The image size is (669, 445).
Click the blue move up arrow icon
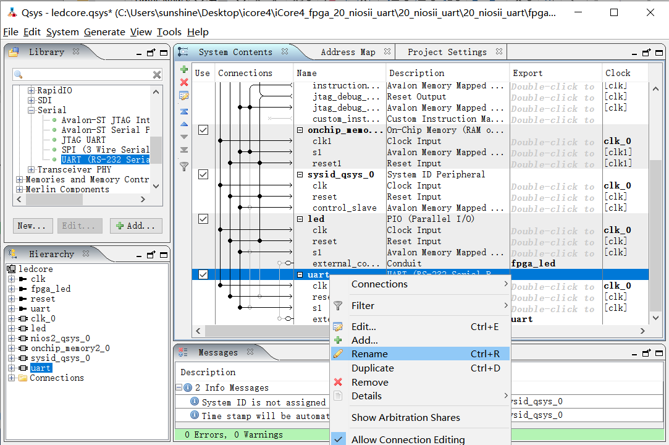pos(183,124)
